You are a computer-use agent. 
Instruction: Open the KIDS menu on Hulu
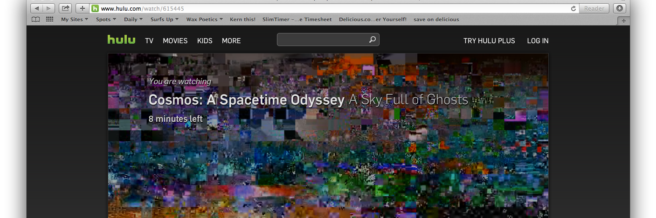point(205,41)
